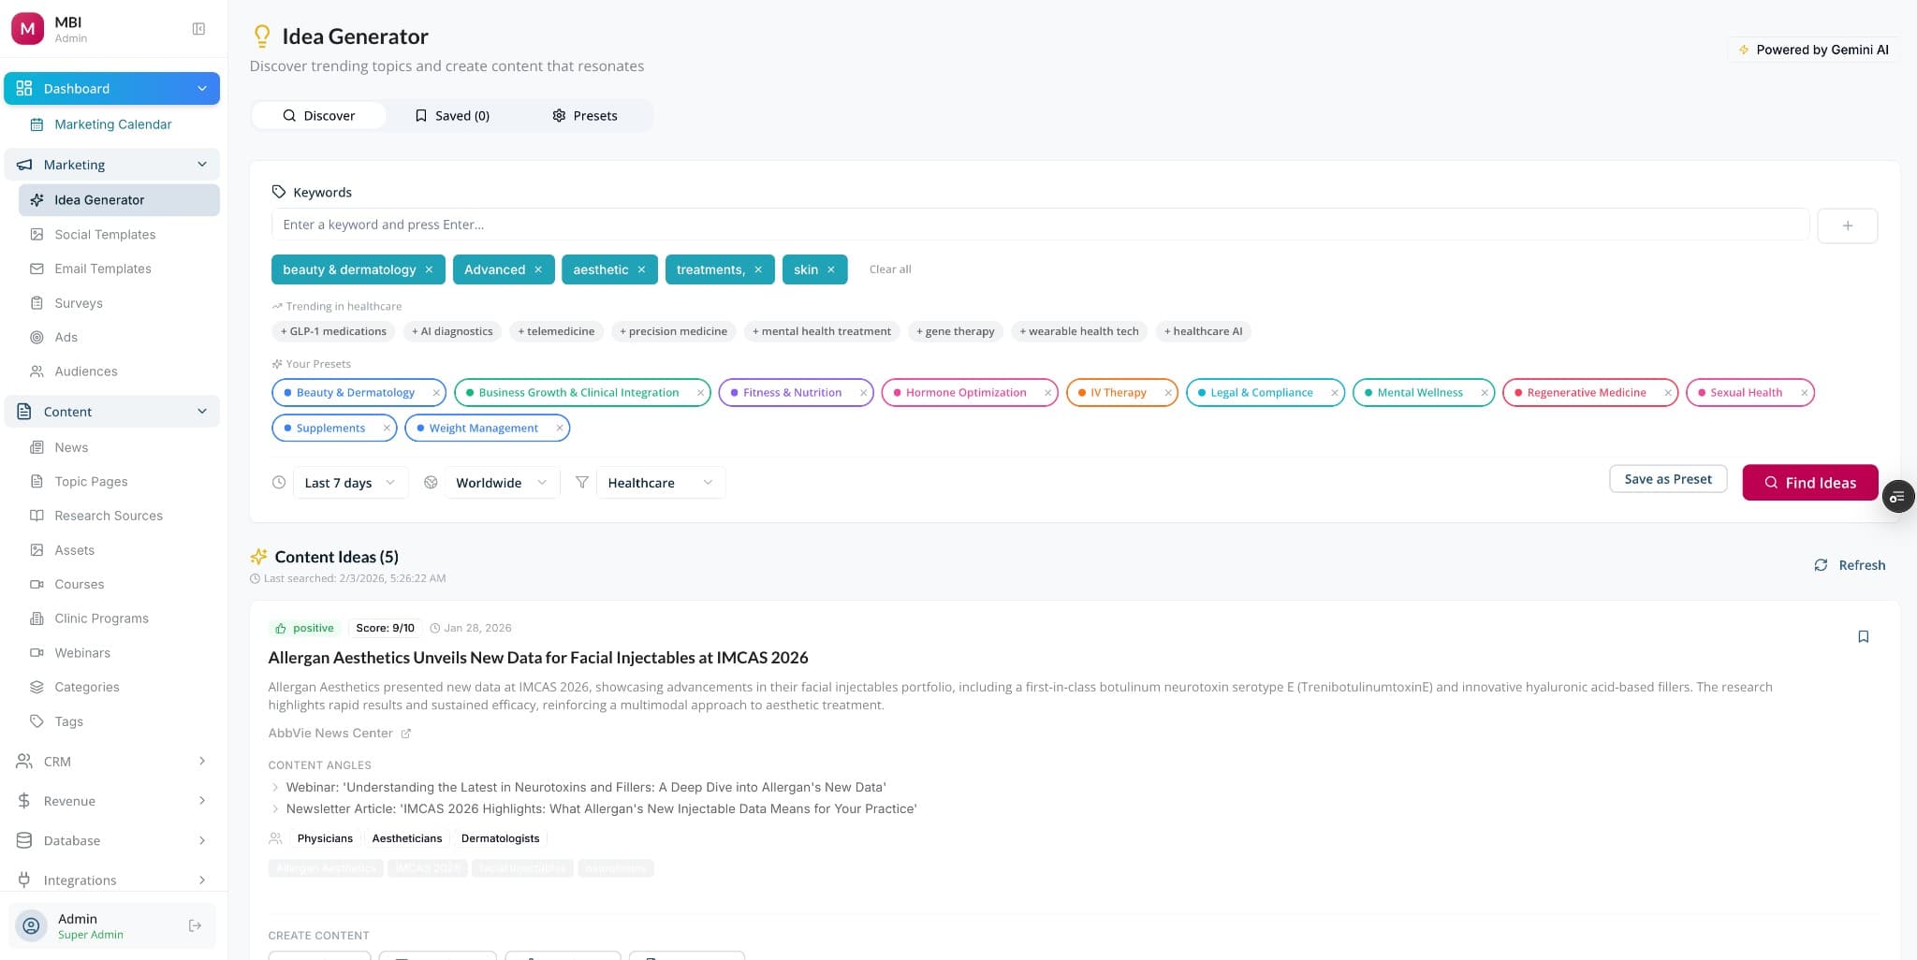
Task: Collapse the Dashboard section
Action: (x=202, y=88)
